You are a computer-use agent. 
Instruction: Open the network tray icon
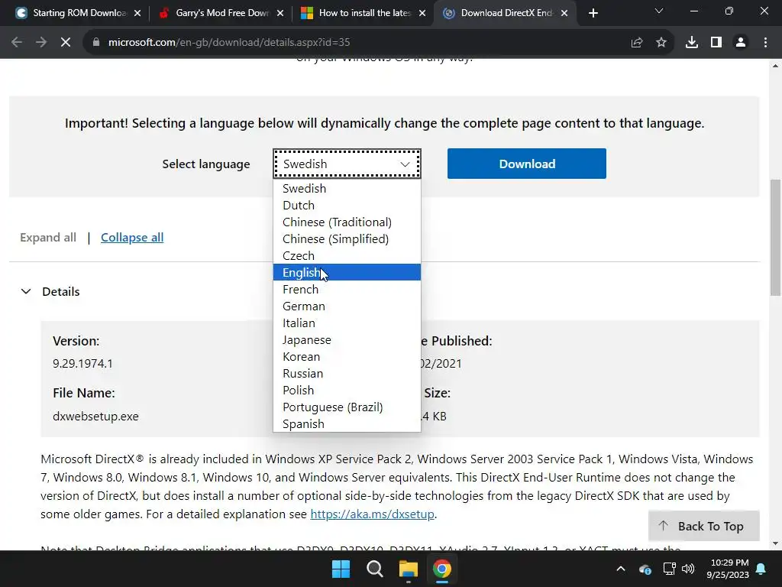pos(669,569)
